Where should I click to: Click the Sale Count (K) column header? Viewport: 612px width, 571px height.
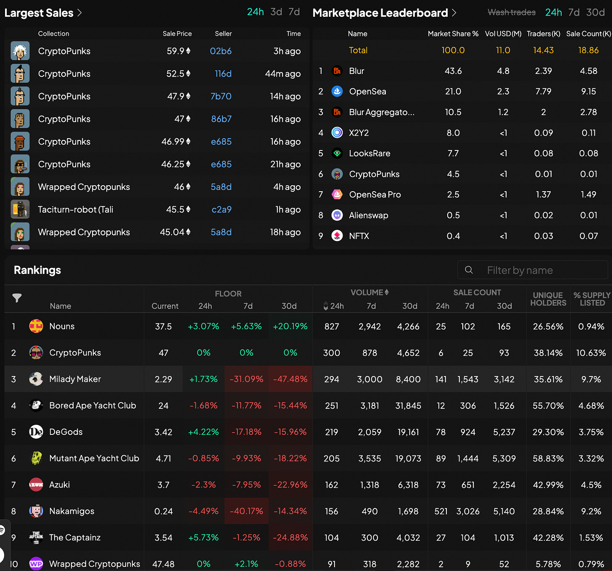pos(588,34)
